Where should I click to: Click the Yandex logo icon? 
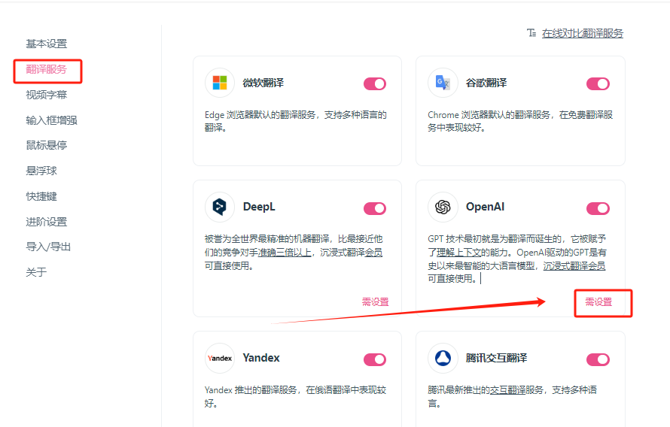click(220, 359)
